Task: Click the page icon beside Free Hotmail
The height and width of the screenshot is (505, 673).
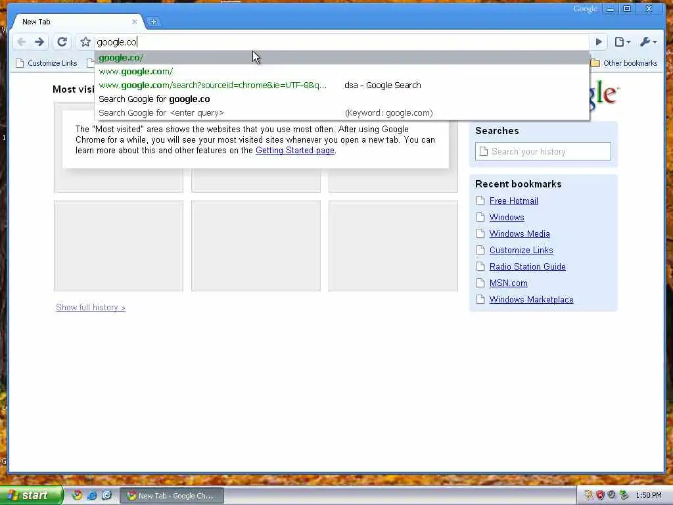Action: (480, 201)
